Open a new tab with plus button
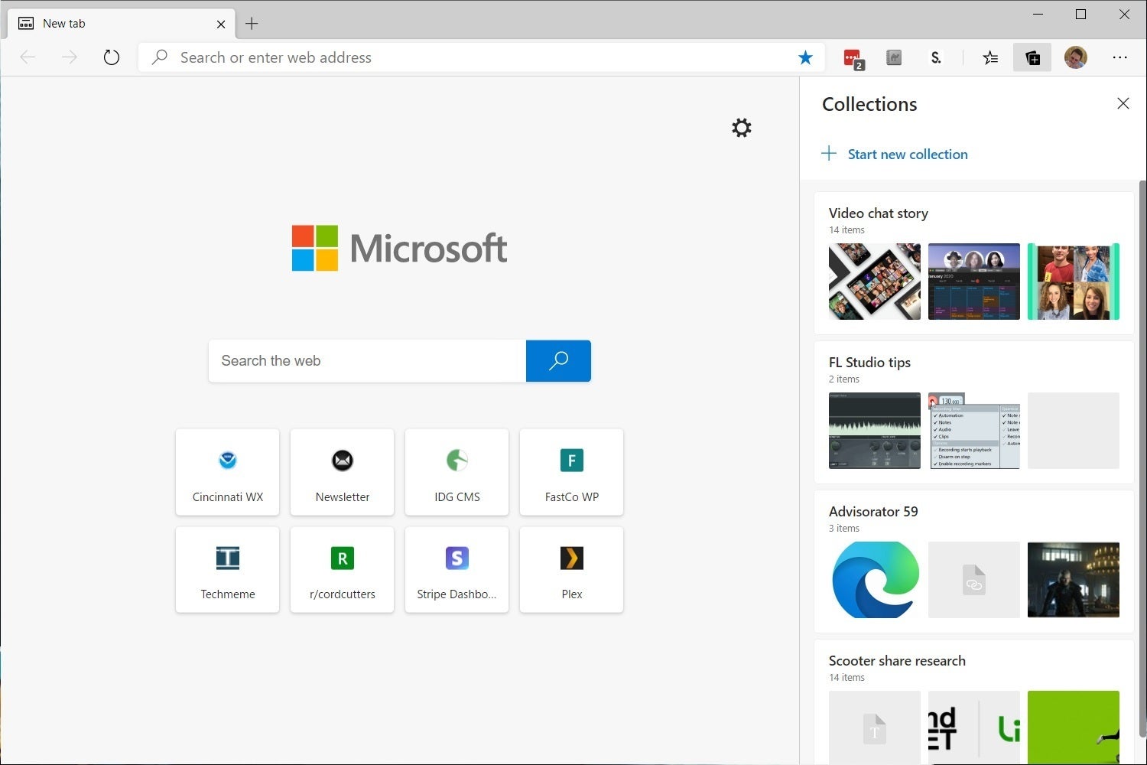The width and height of the screenshot is (1147, 765). pos(252,24)
